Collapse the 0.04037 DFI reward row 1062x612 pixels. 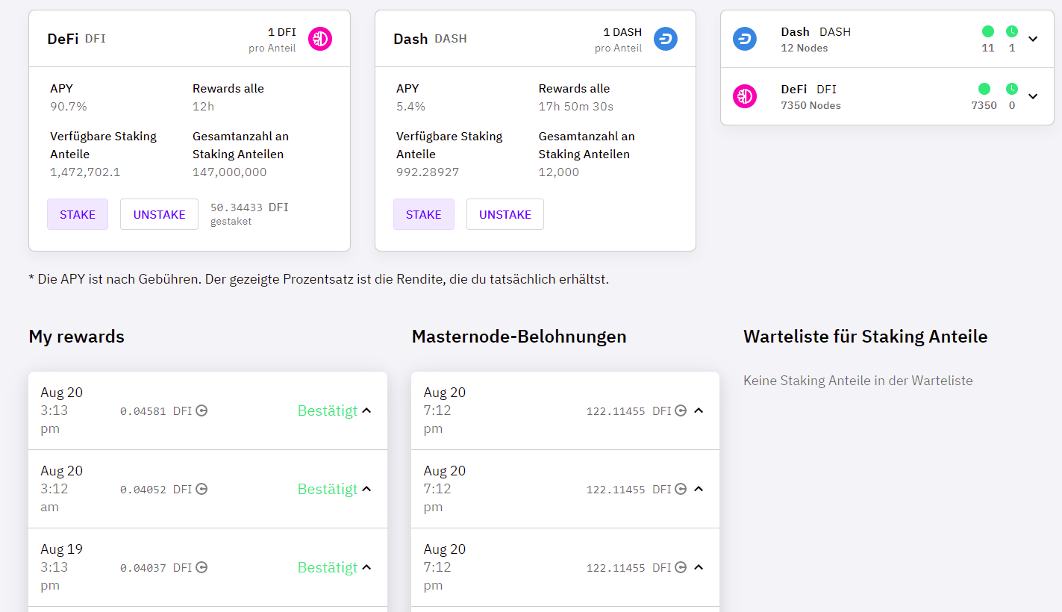(366, 567)
